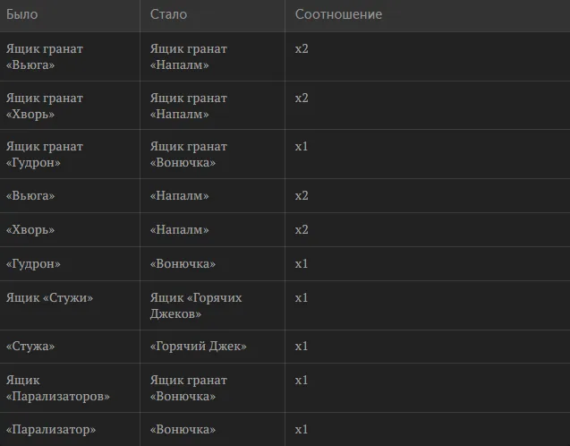Click the "«Горячий Джек»" cell
The width and height of the screenshot is (570, 446).
click(198, 346)
